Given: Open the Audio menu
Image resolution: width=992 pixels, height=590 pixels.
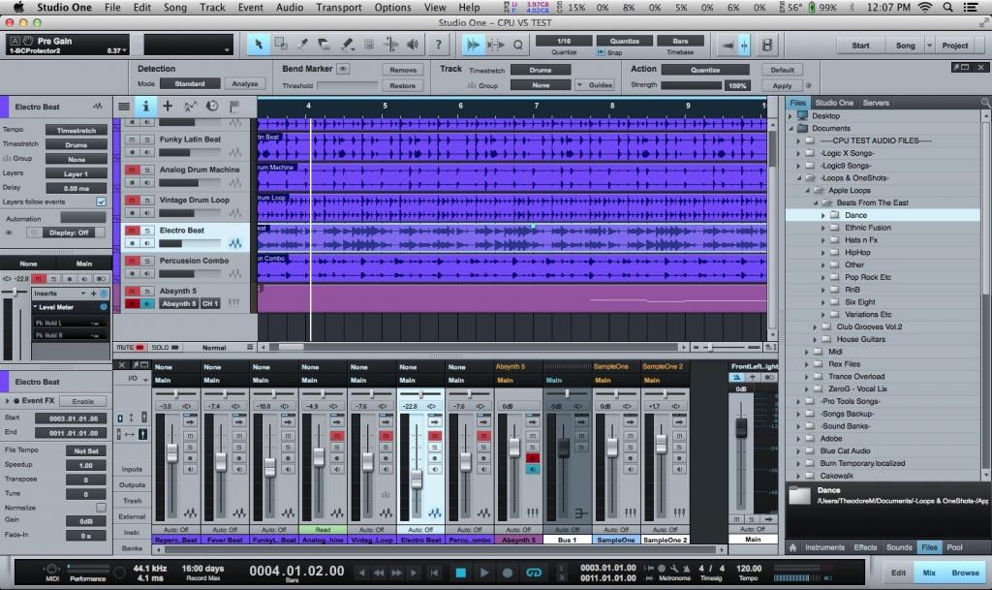Looking at the screenshot, I should (x=289, y=8).
